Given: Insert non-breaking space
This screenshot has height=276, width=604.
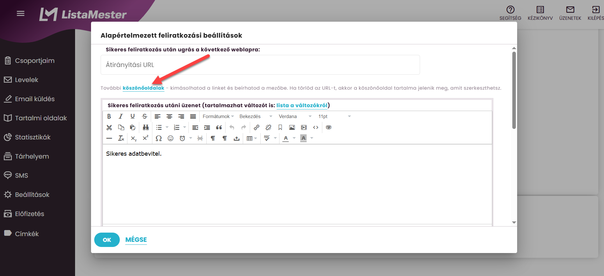Looking at the screenshot, I should pyautogui.click(x=237, y=138).
